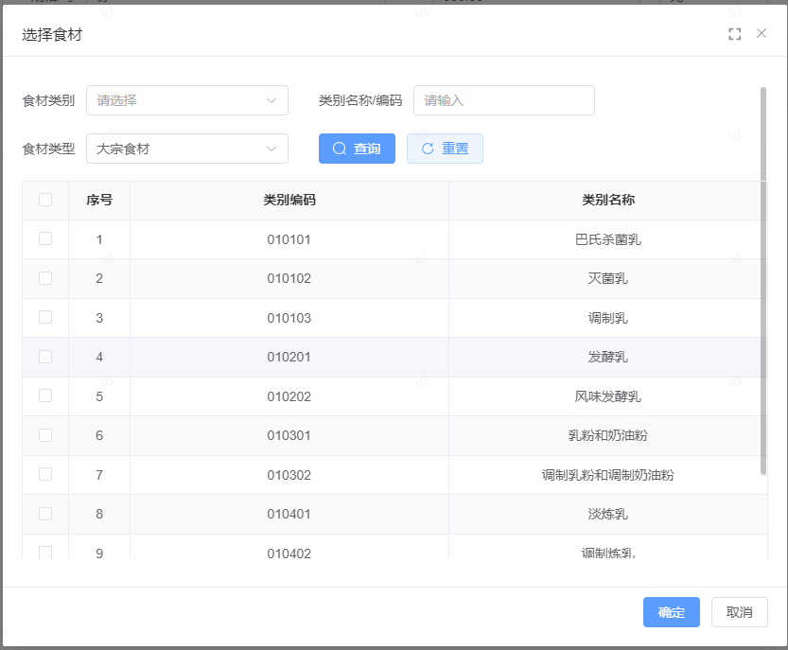Viewport: 788px width, 650px height.
Task: Check the checkbox for row 发酵乳
Action: pos(45,357)
